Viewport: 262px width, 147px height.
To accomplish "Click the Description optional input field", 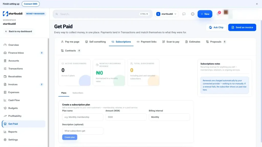I will click(83, 131).
